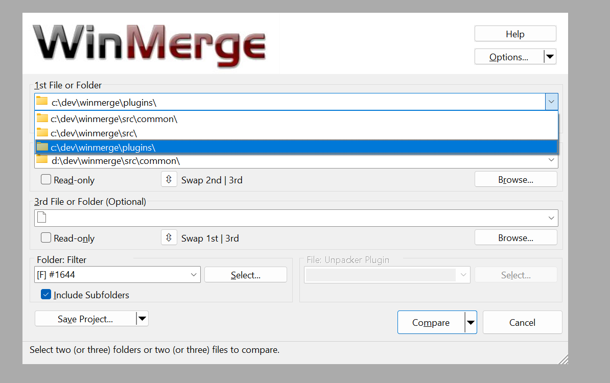
Task: Open the Options button dropdown arrow
Action: [550, 57]
